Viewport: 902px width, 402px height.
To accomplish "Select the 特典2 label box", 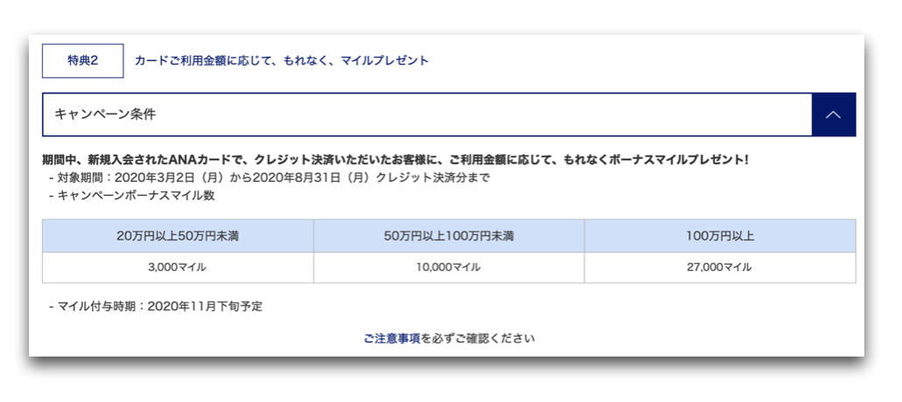I will tap(83, 61).
